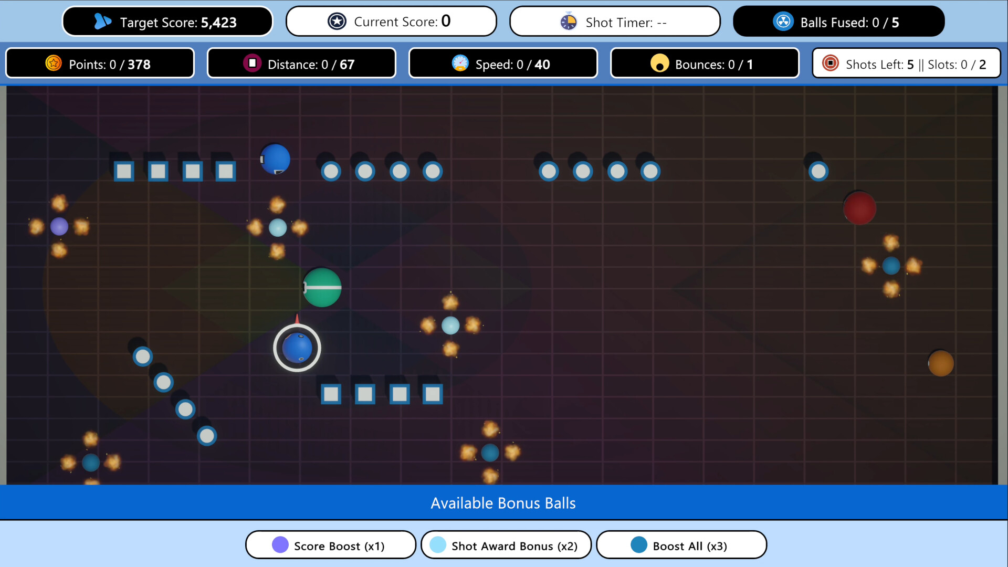Activate the Shot Award Bonus ball
Screen dimensions: 1008x567
(506, 545)
